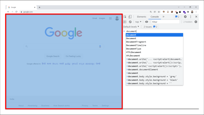Choose the HTMLDocument suggestion

click(154, 52)
